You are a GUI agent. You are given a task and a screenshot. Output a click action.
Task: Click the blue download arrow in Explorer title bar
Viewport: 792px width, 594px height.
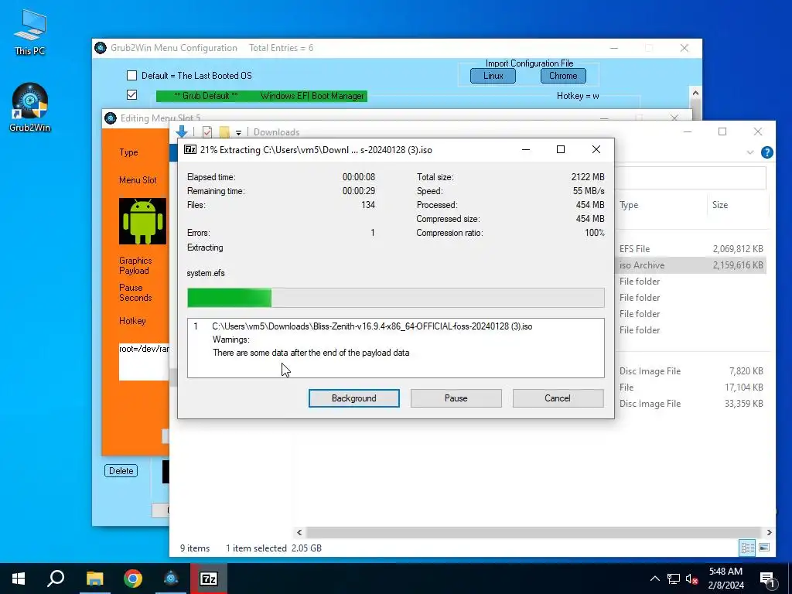[x=182, y=131]
